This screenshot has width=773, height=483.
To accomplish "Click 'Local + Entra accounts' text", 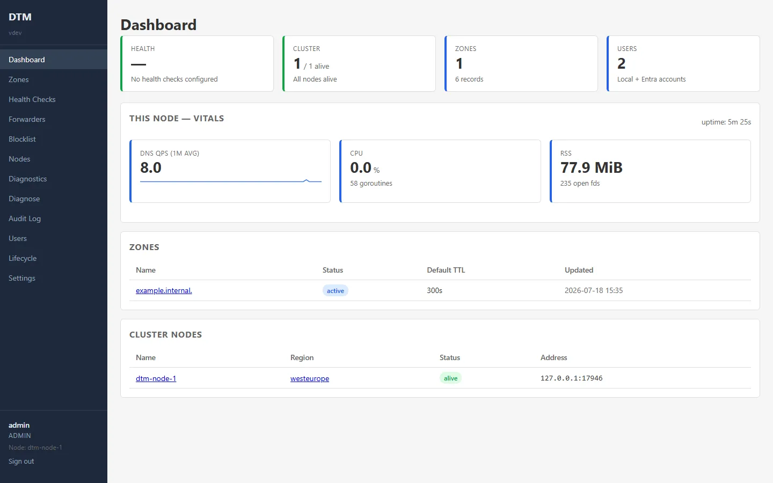I will (x=652, y=79).
